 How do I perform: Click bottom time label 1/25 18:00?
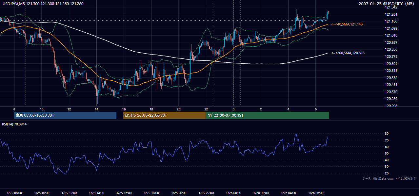151,193
